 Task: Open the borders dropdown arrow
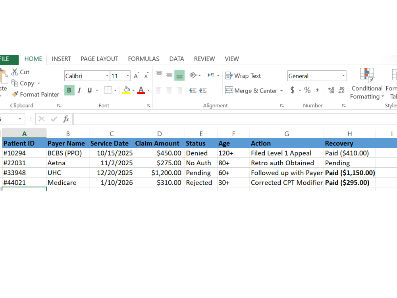(x=115, y=90)
